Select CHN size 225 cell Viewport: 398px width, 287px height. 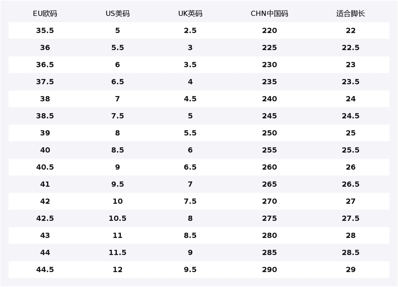[269, 48]
